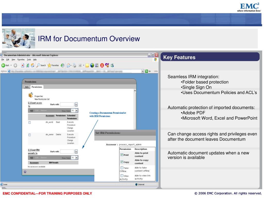This screenshot has width=264, height=198.
Task: Open Back button history dropdown arrow
Action: point(11,65)
